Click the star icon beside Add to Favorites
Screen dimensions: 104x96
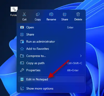(22, 49)
